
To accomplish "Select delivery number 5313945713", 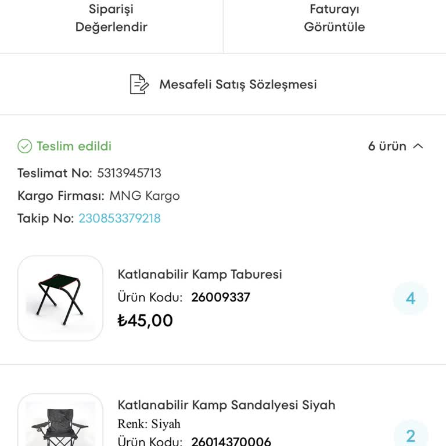I will pyautogui.click(x=129, y=173).
